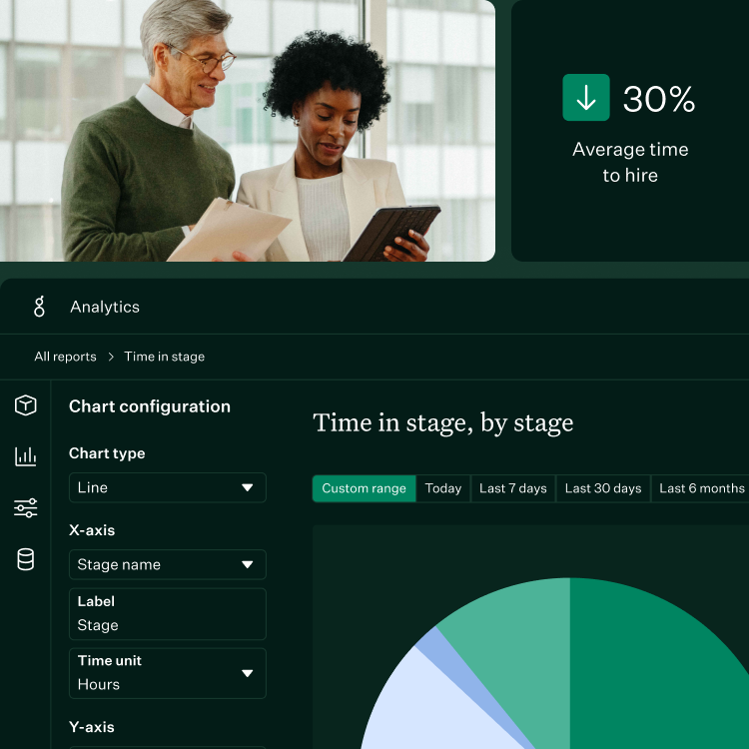Switch to the Today range tab

coord(443,488)
